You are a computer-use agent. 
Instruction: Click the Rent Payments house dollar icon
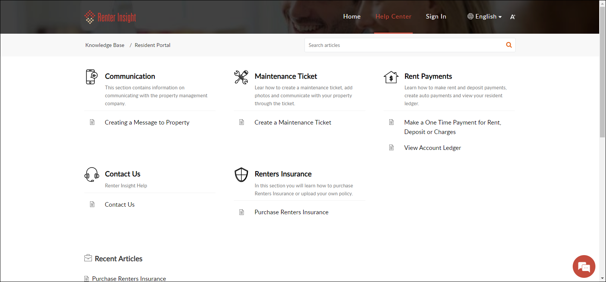tap(391, 77)
